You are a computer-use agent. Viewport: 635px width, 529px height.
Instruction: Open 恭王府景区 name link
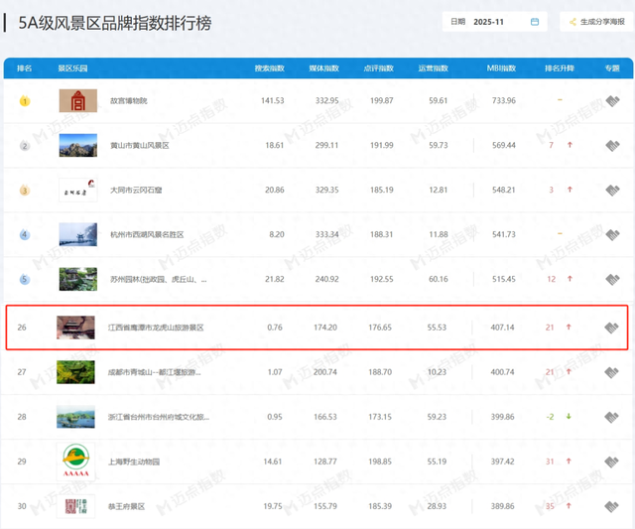pos(126,506)
